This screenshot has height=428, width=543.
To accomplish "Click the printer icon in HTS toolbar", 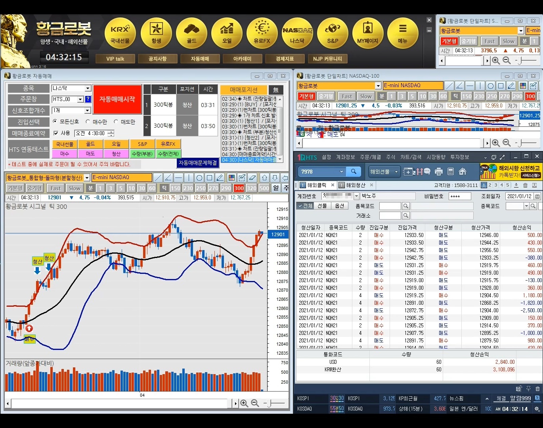I will coord(438,172).
